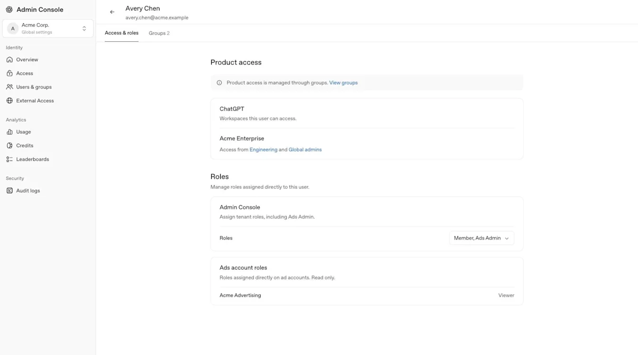
Task: Click the avery.chen@acme.example email text
Action: 157,18
